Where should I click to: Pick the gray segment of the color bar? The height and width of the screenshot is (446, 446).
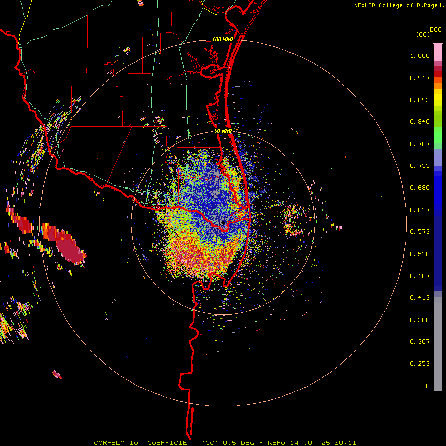click(x=438, y=344)
